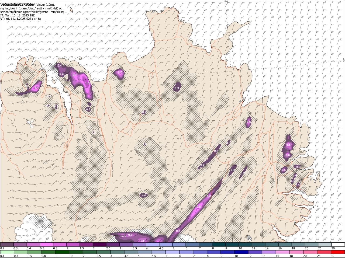Click the 'slydda/snjókoma' legend description line

click(x=32, y=12)
